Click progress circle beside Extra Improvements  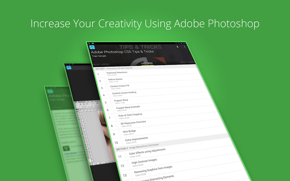click(122, 142)
